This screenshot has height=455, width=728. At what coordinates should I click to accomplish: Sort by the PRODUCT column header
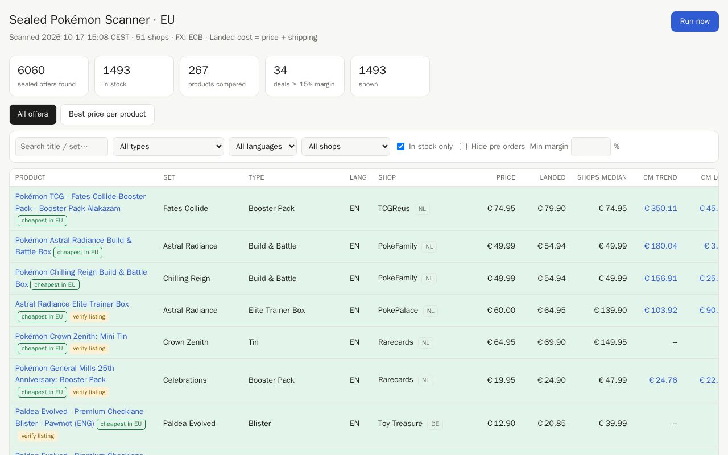pyautogui.click(x=31, y=178)
